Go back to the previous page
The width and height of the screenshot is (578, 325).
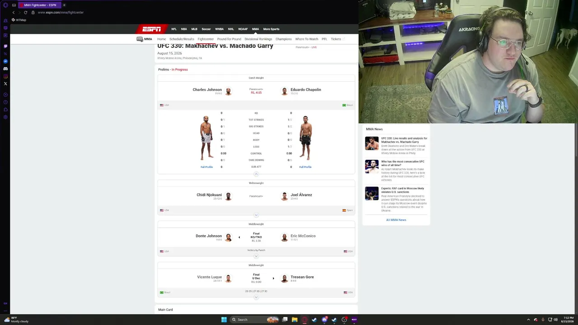pos(14,13)
